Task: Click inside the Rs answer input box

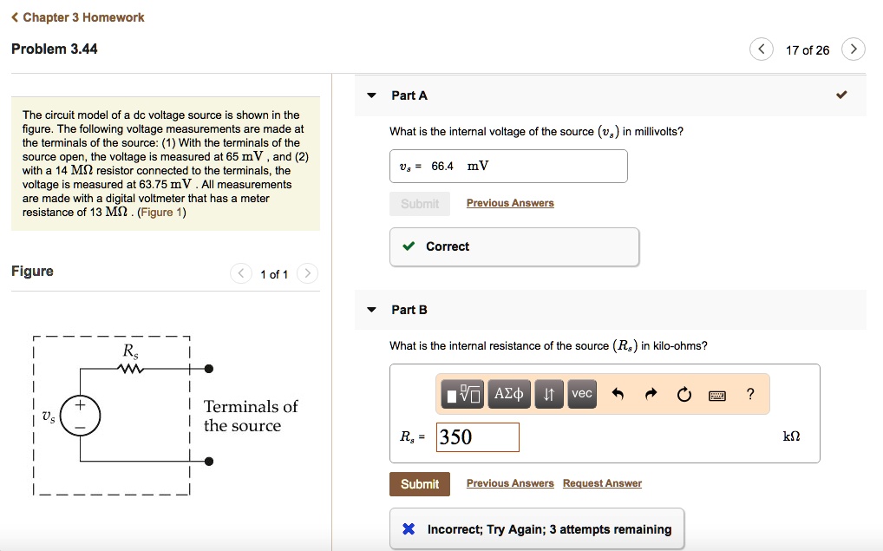Action: point(477,437)
